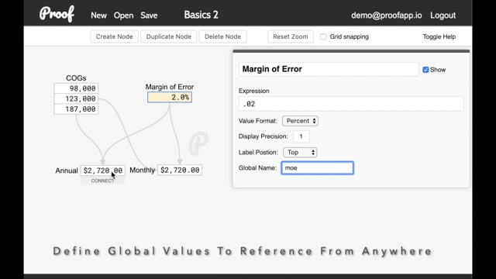The image size is (496, 279).
Task: Click the Reset Zoom button
Action: (291, 36)
